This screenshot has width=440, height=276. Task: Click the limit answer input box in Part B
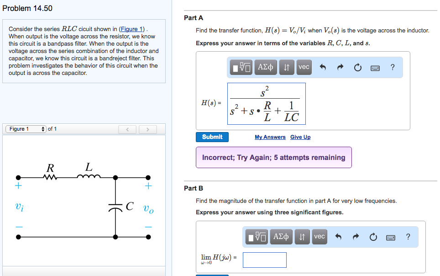coord(265,260)
